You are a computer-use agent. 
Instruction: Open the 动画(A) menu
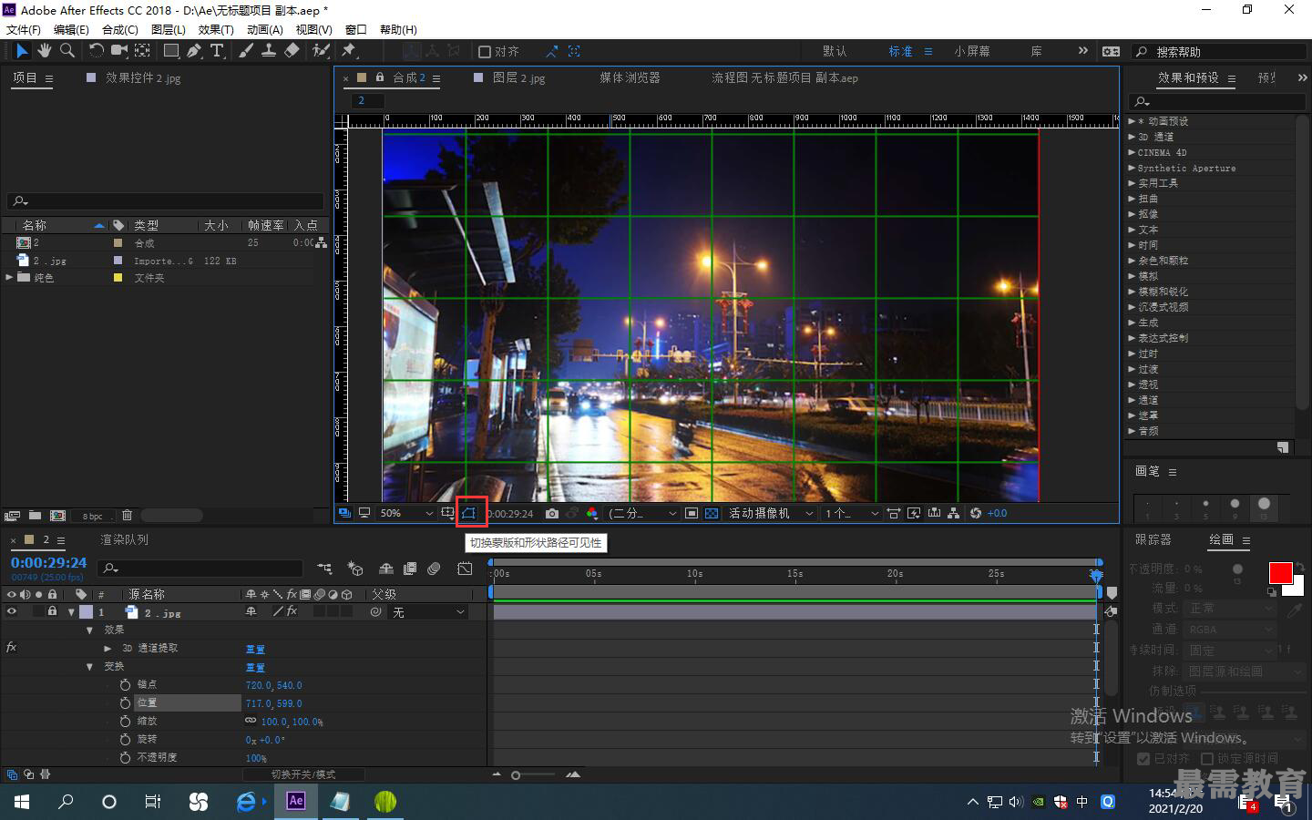264,29
